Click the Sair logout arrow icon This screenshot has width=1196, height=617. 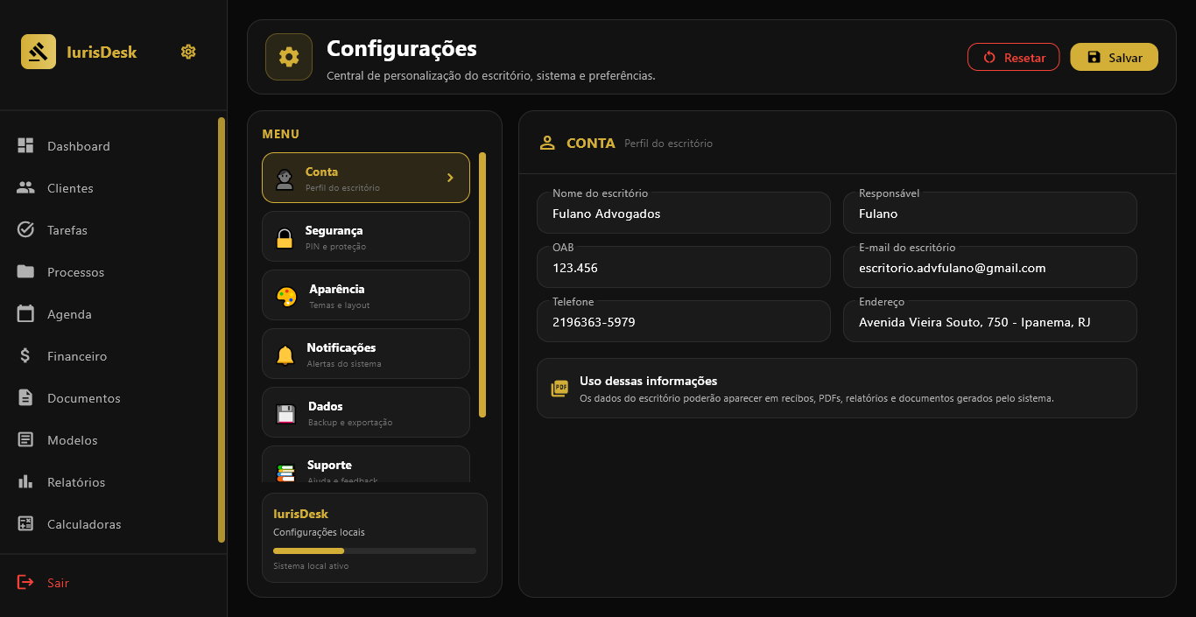point(25,583)
